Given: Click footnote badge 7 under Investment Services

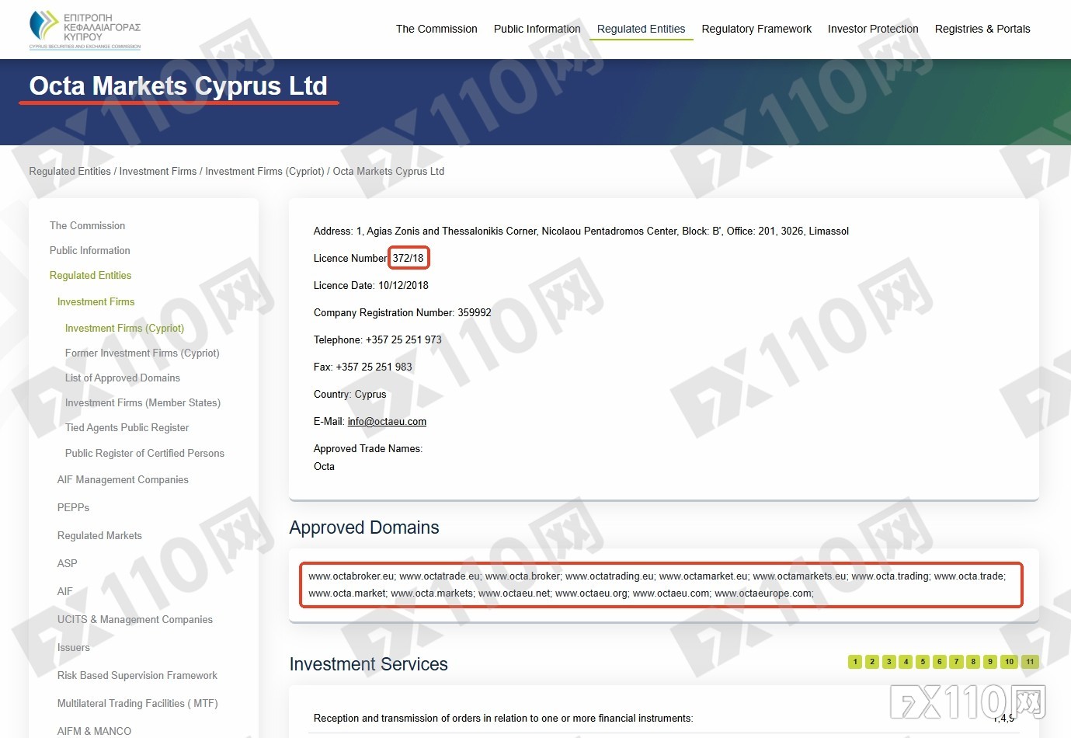Looking at the screenshot, I should point(956,662).
